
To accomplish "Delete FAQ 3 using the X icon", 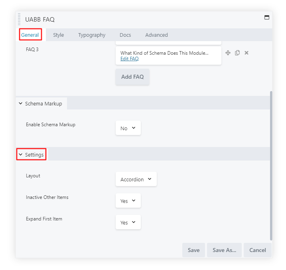I will tap(247, 53).
